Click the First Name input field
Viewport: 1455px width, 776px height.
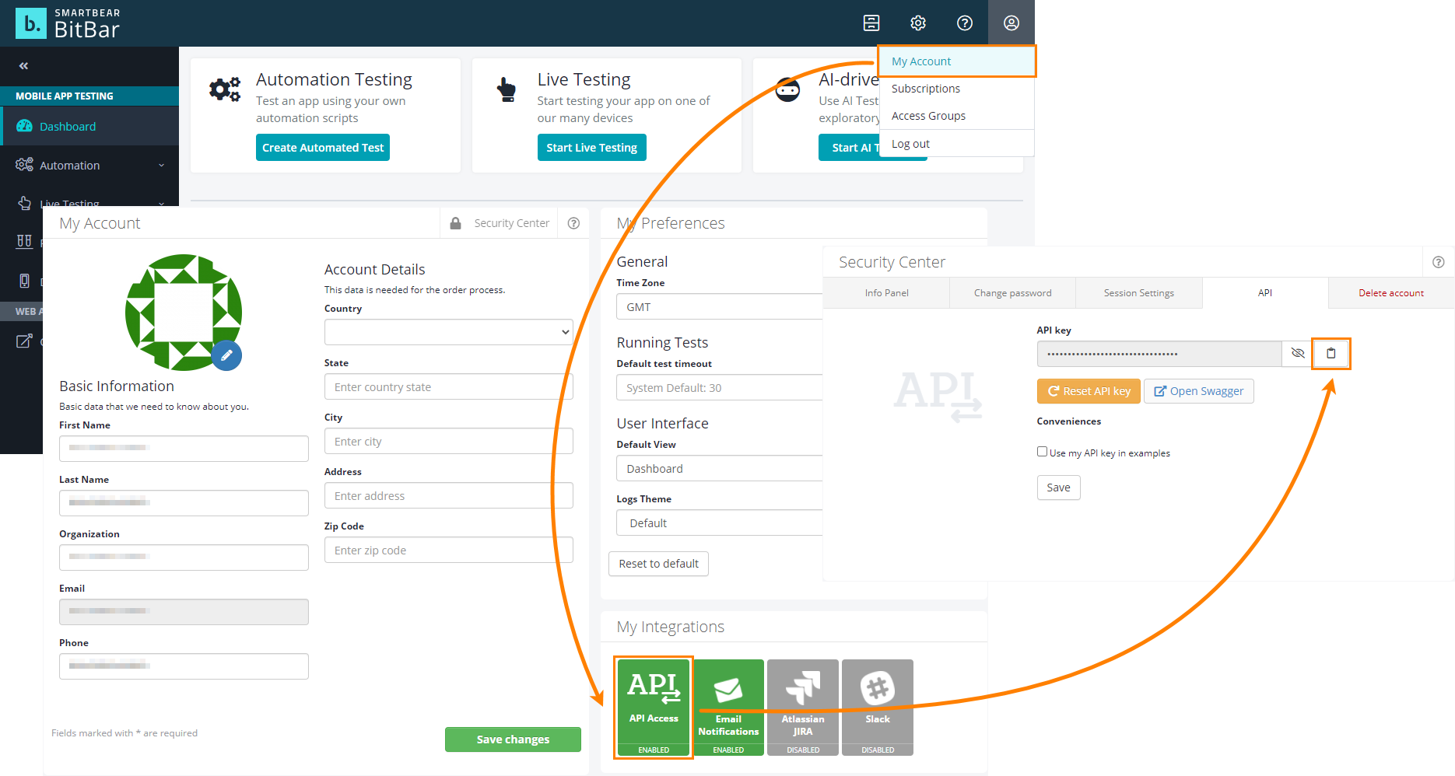(184, 449)
